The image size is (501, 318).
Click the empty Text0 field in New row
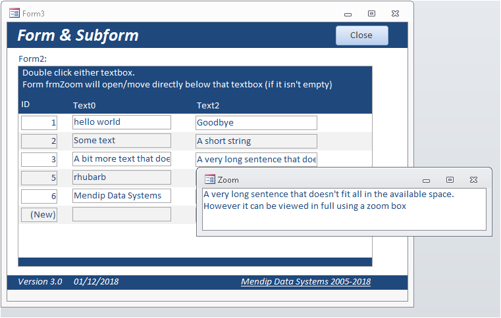pos(122,214)
